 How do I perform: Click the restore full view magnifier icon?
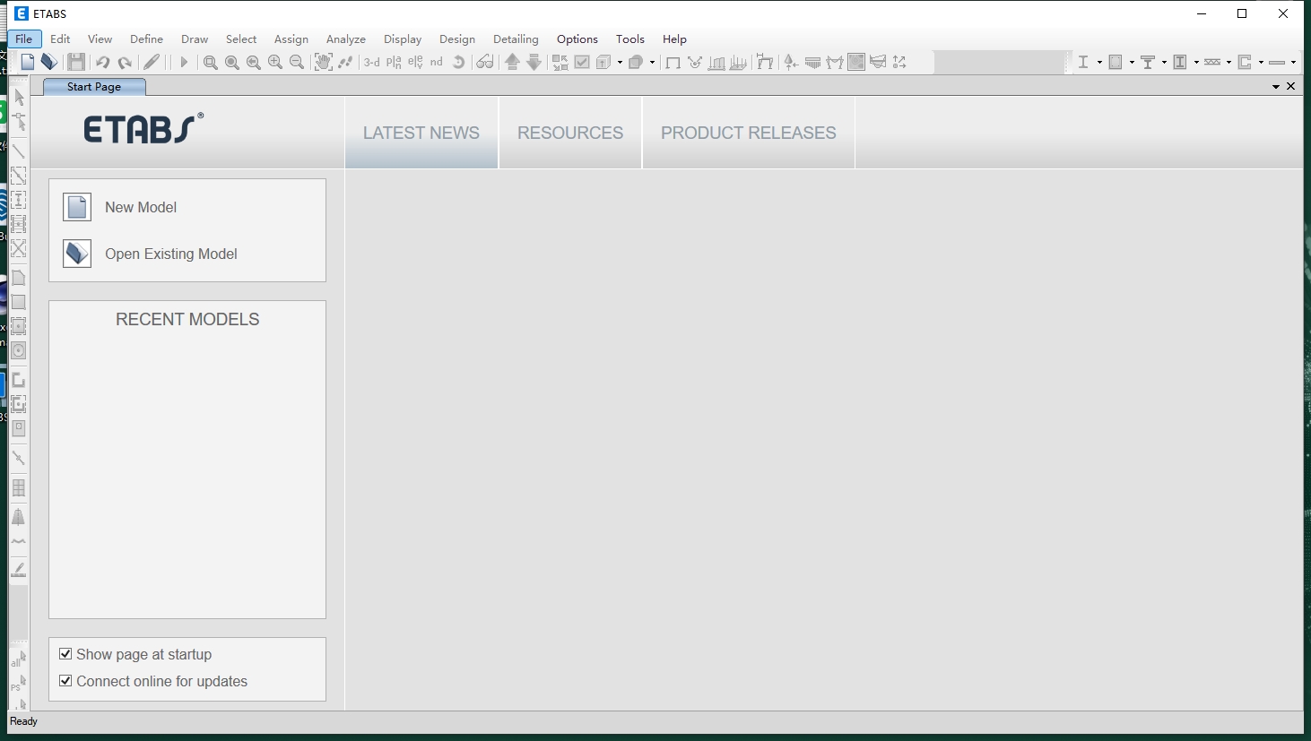[x=232, y=62]
